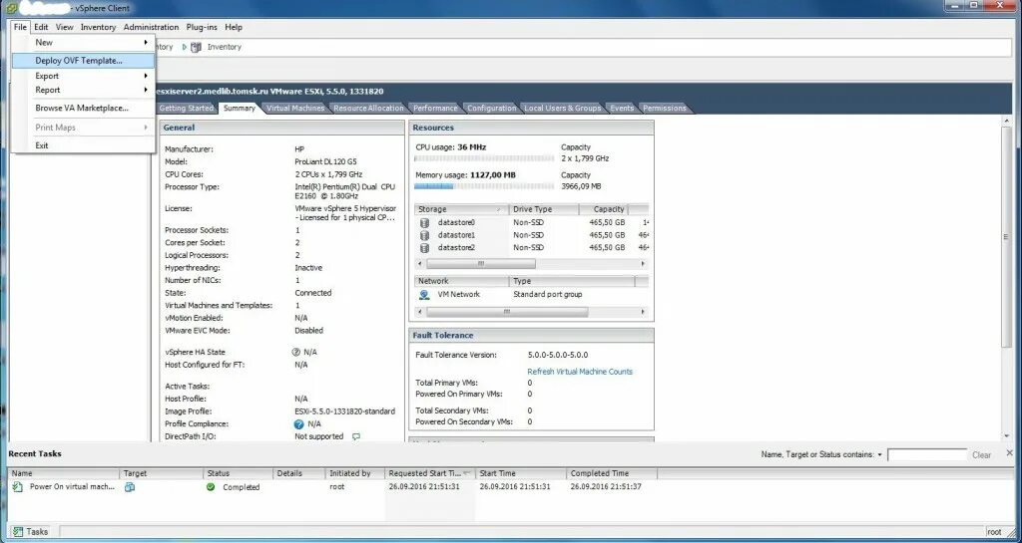Select the datastore1 row name
The height and width of the screenshot is (543, 1022).
tap(456, 235)
